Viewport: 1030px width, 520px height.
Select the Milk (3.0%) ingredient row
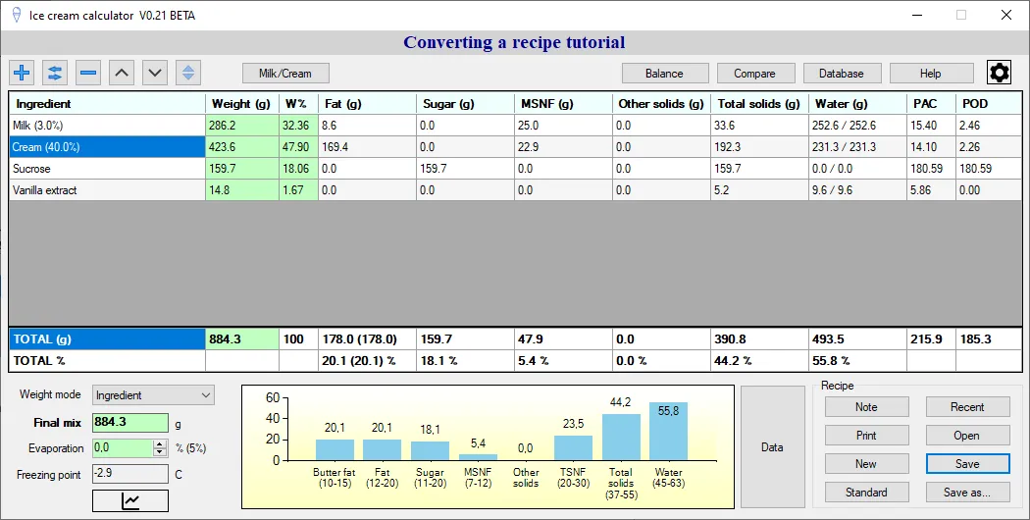pyautogui.click(x=107, y=125)
